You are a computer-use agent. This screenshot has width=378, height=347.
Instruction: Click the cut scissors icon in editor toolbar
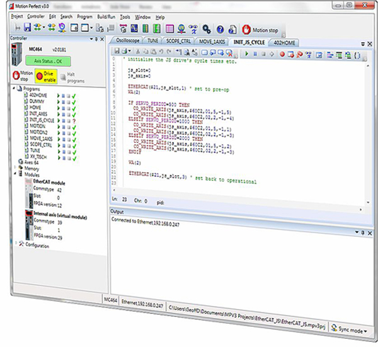tap(138, 52)
